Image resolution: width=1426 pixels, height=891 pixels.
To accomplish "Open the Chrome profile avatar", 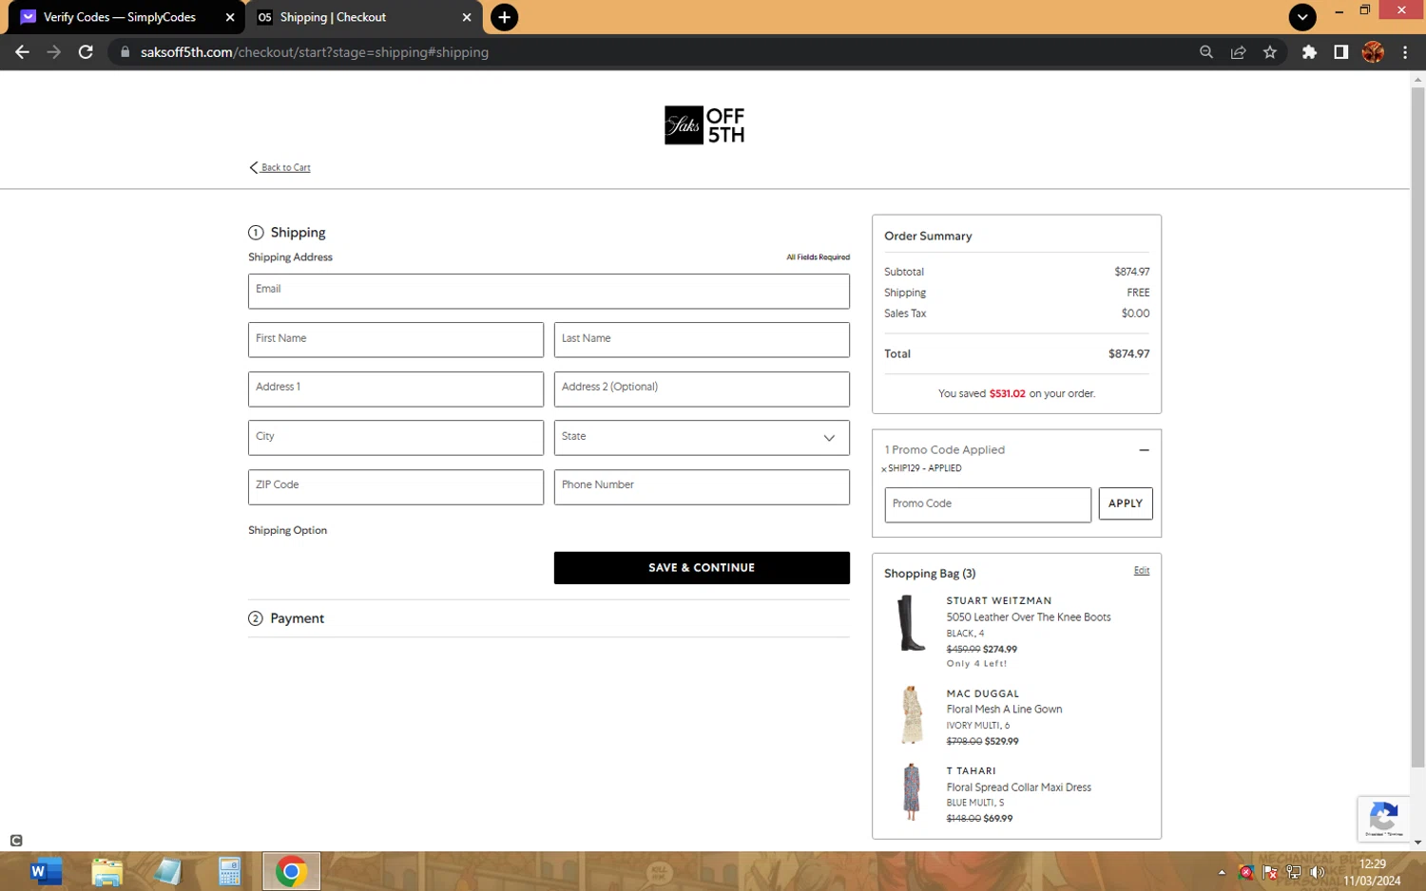I will (1373, 52).
